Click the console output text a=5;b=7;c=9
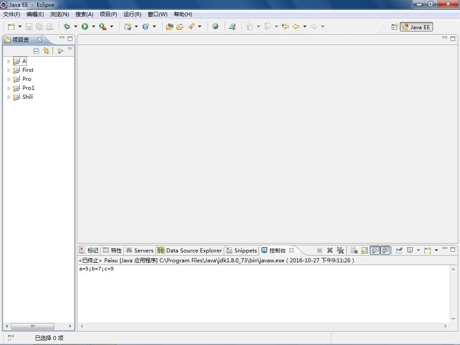The image size is (460, 345). (96, 269)
